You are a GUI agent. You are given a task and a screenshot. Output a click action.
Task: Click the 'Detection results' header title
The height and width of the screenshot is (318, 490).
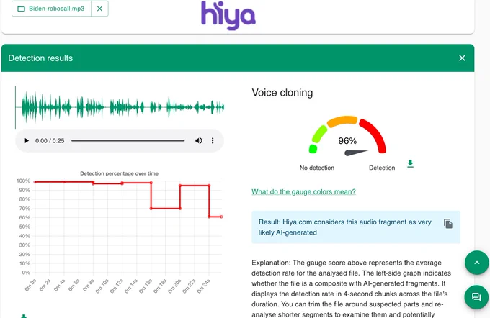pos(40,58)
